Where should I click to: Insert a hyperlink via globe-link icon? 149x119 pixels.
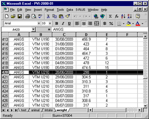click(96, 16)
